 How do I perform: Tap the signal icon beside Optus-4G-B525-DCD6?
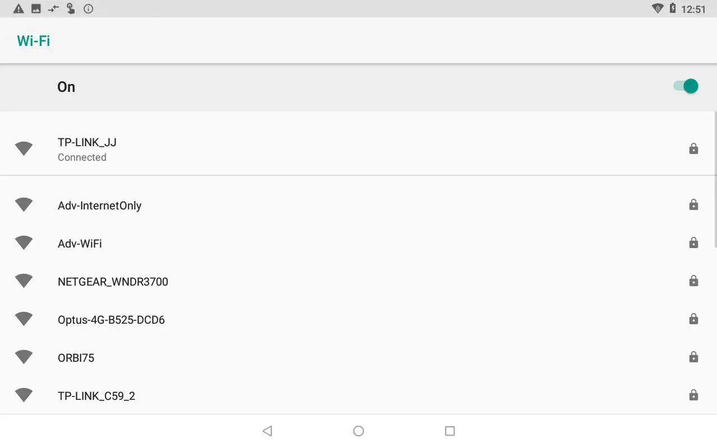tap(24, 319)
